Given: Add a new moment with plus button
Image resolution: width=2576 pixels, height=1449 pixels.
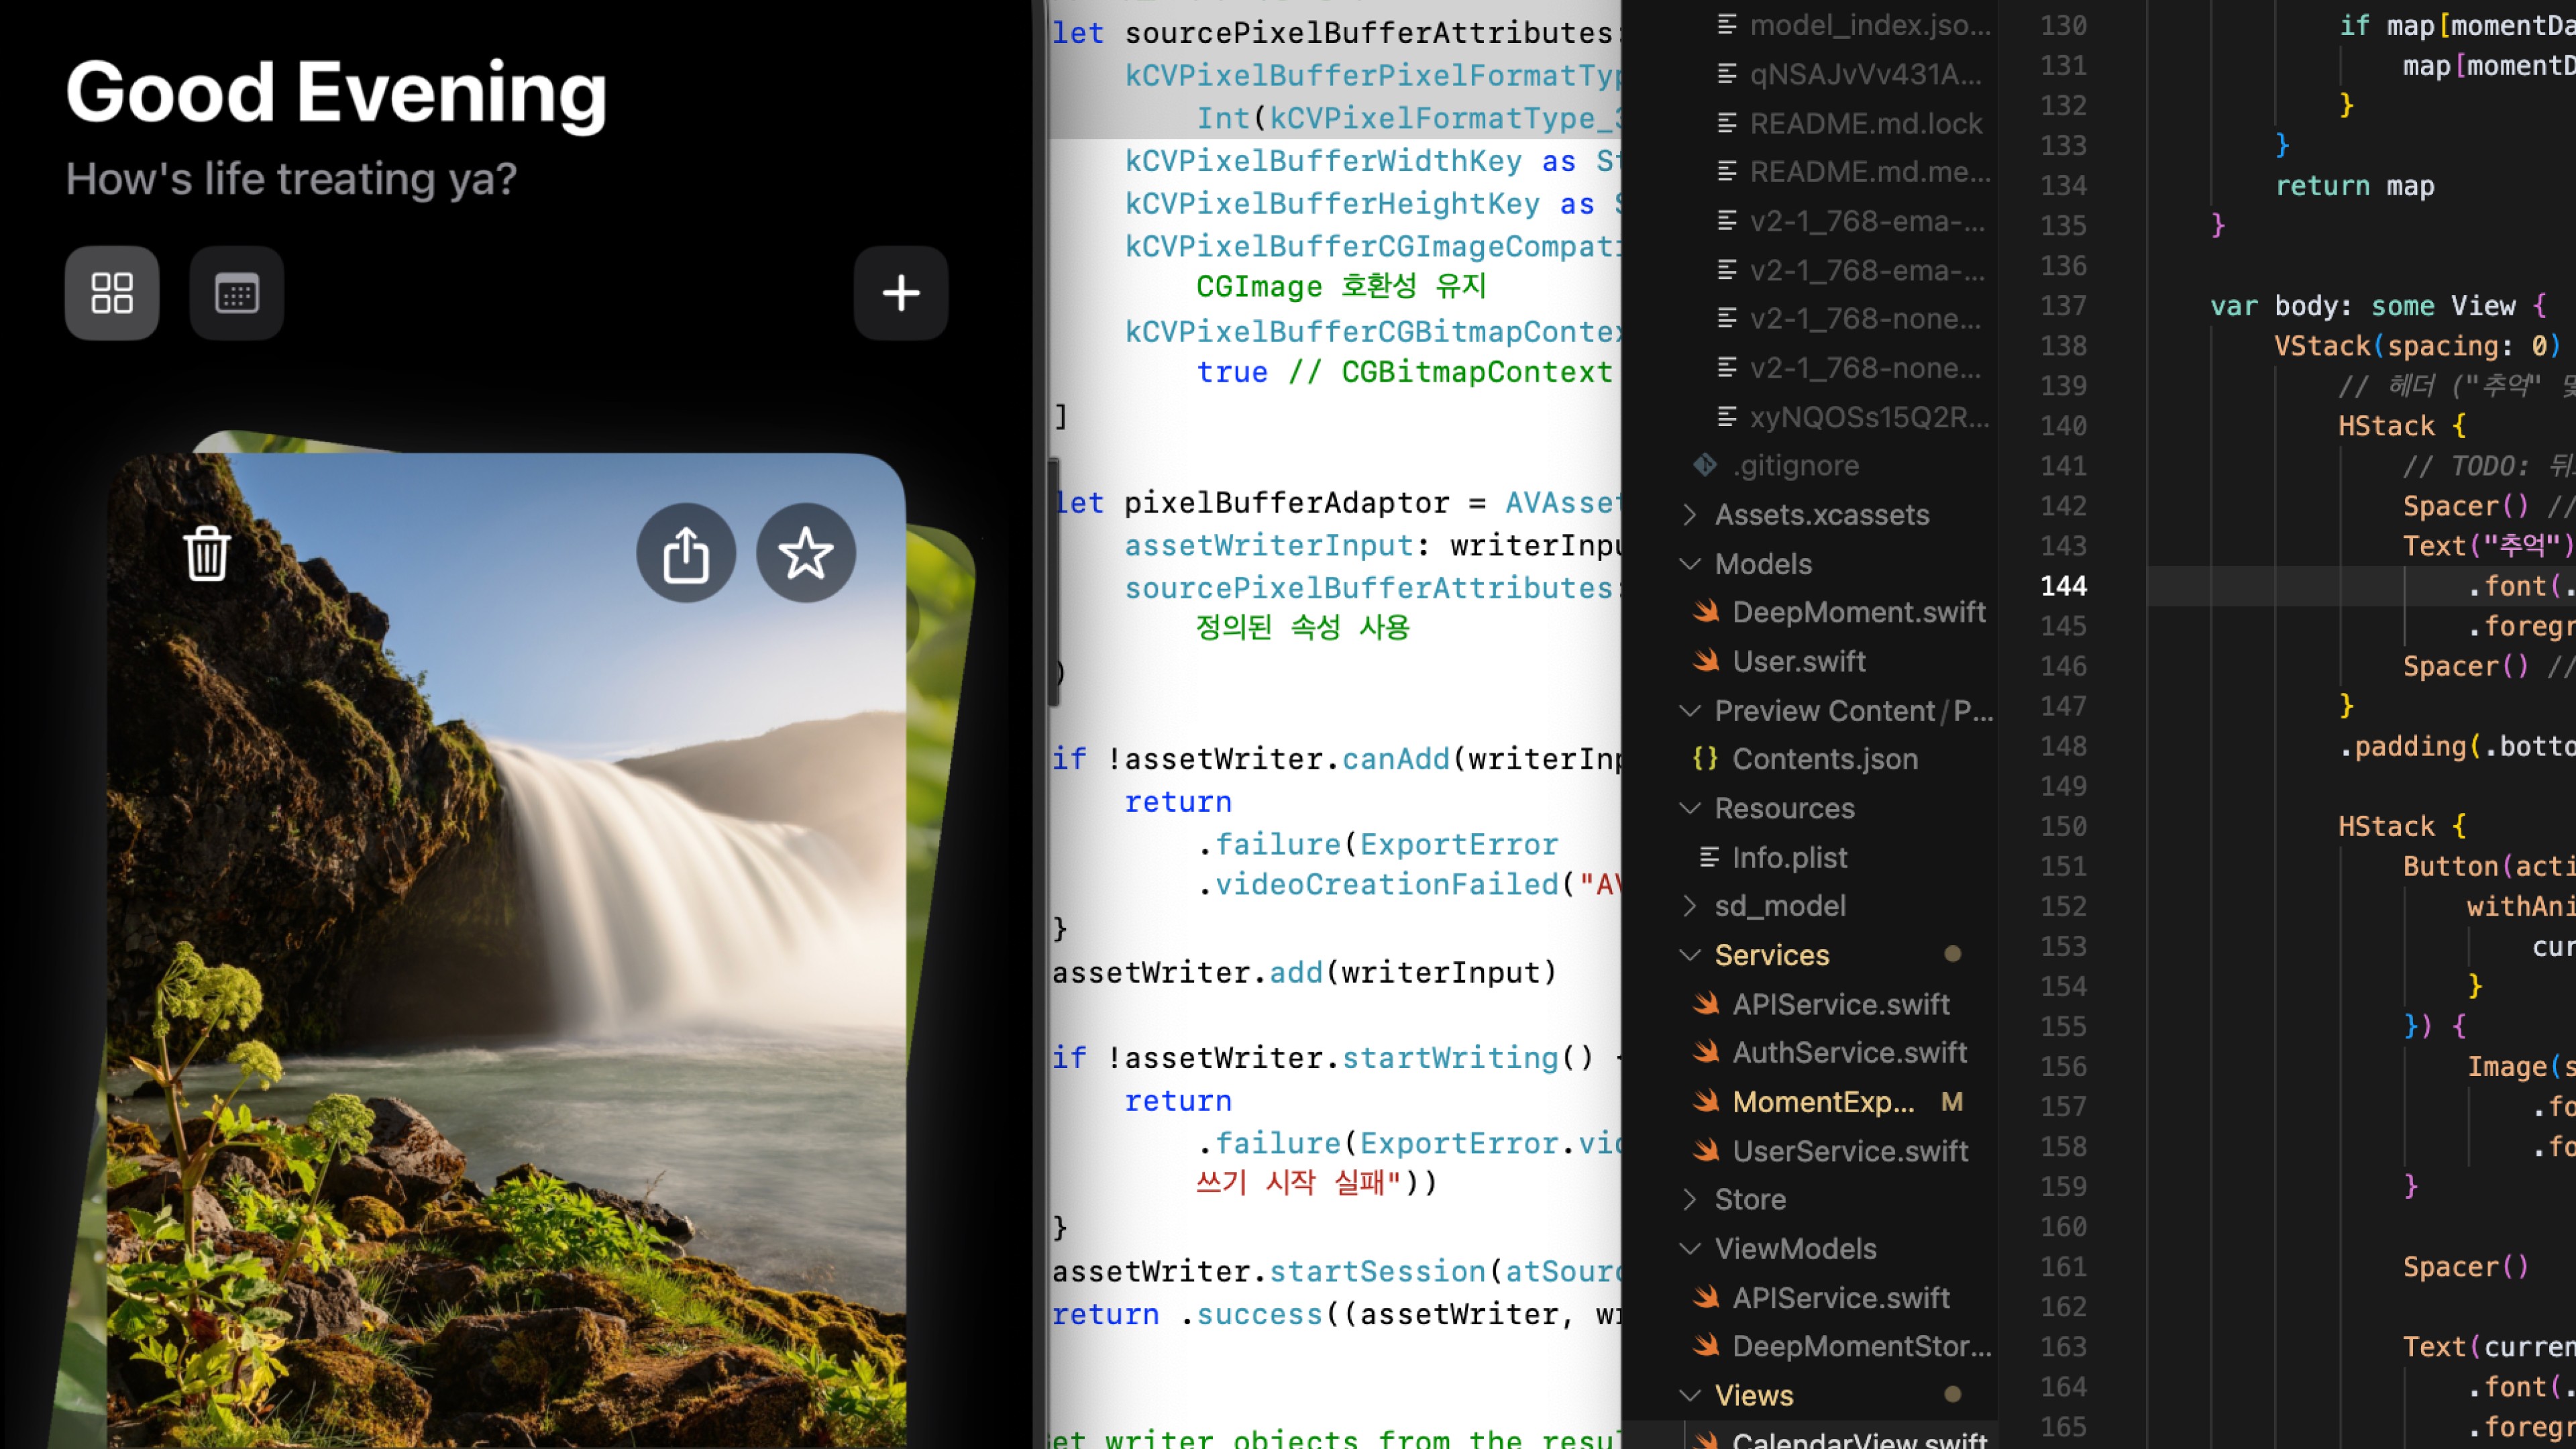Looking at the screenshot, I should point(901,293).
